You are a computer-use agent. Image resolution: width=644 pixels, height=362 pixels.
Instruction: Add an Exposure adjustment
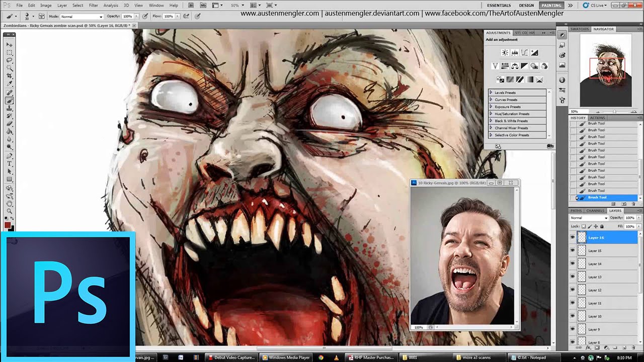click(535, 52)
